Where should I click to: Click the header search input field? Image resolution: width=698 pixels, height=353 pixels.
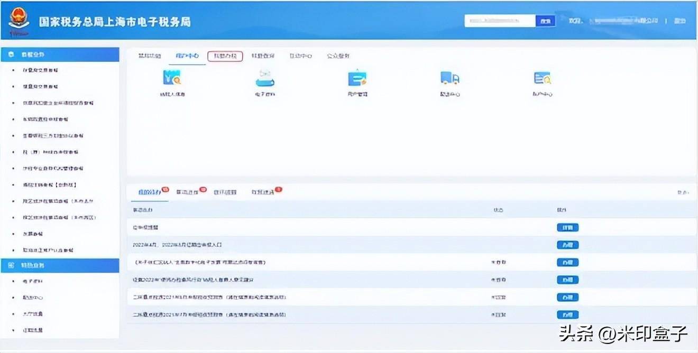(x=500, y=21)
